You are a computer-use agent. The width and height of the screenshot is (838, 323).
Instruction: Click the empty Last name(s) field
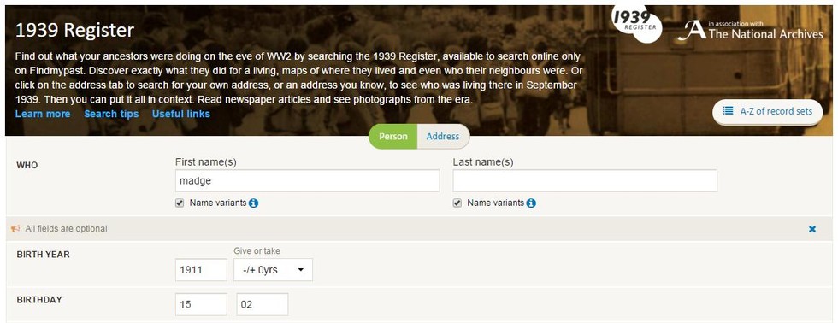pyautogui.click(x=585, y=181)
